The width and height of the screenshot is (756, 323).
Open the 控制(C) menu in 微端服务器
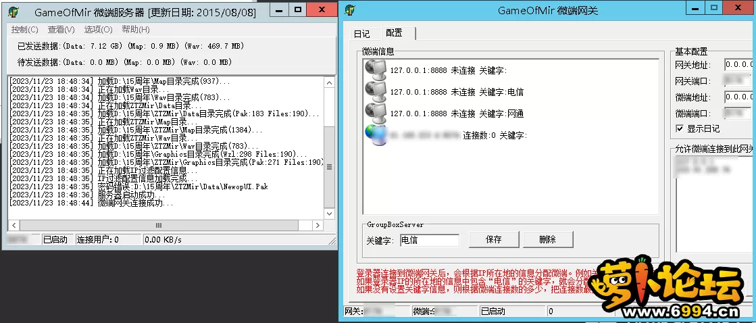pyautogui.click(x=24, y=30)
